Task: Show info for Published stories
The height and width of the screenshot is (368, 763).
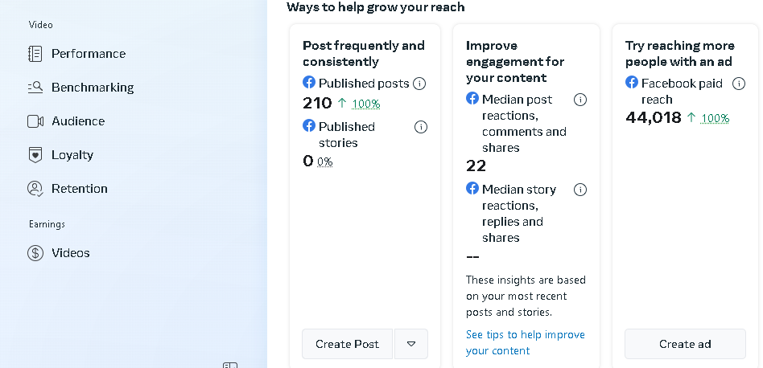Action: [420, 127]
